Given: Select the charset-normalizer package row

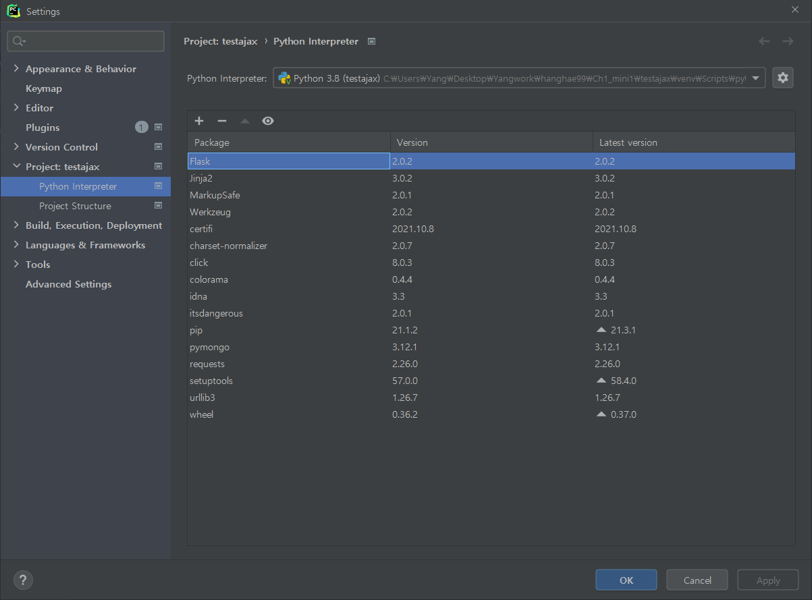Looking at the screenshot, I should [491, 246].
